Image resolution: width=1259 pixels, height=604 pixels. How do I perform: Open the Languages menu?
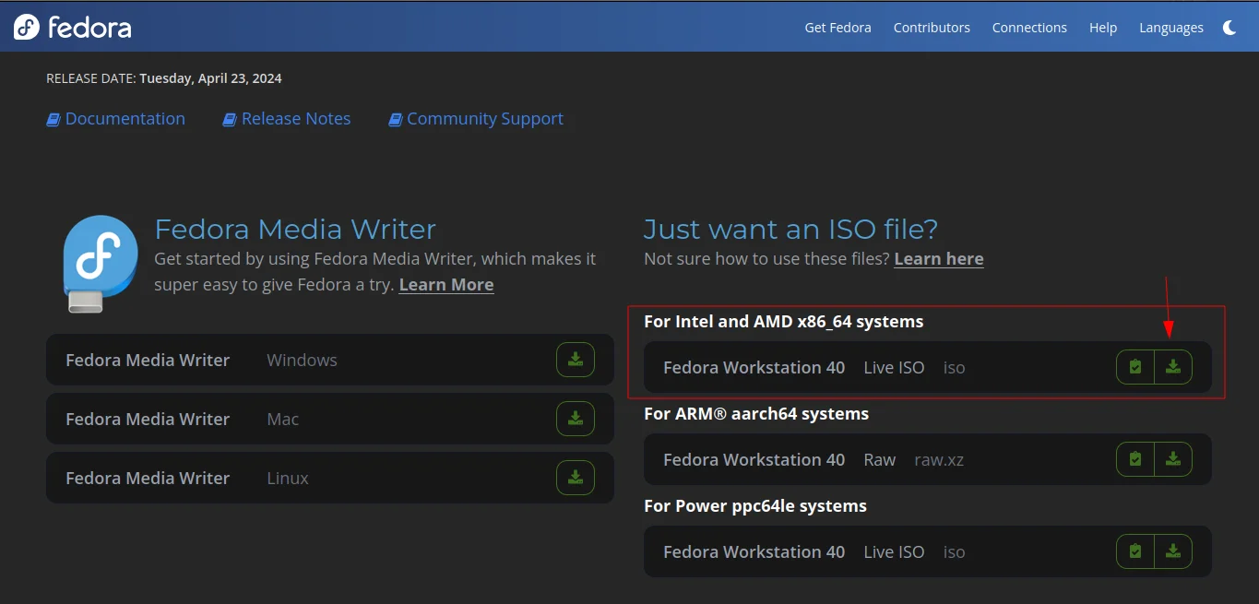coord(1171,28)
